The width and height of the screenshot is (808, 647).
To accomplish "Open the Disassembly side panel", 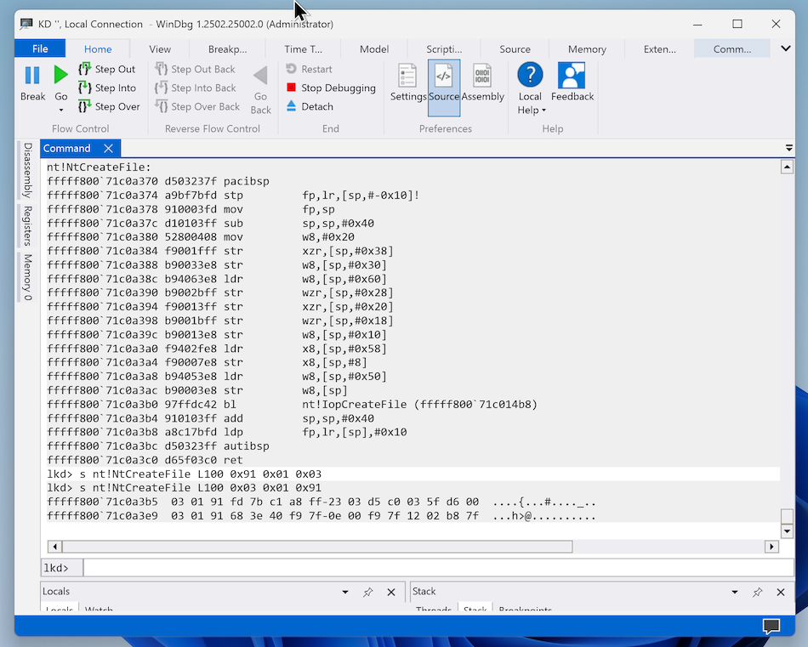I will click(27, 170).
